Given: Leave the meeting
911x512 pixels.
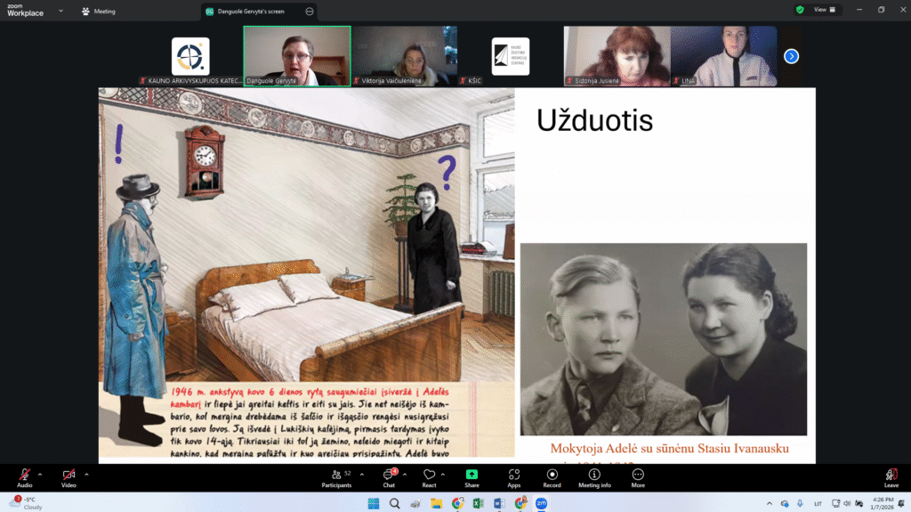Looking at the screenshot, I should (x=891, y=477).
